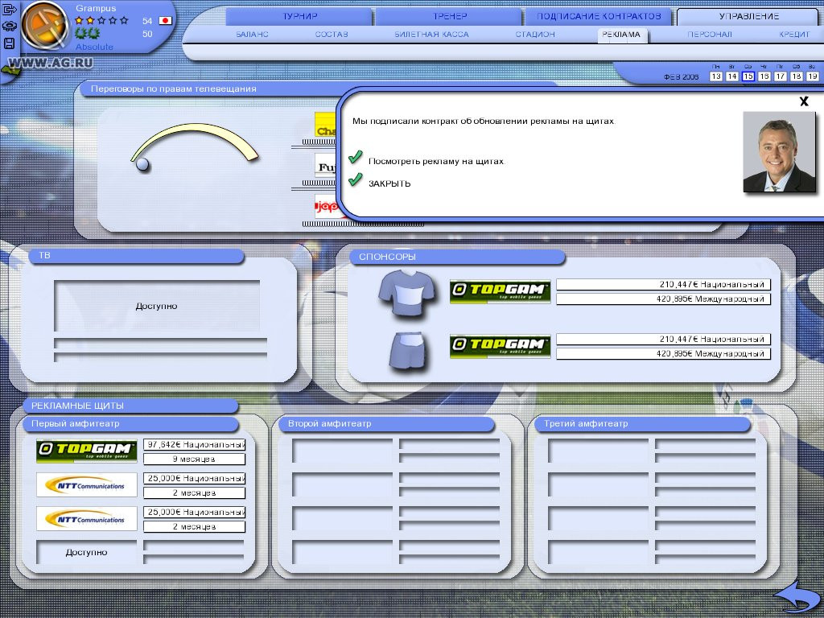The height and width of the screenshot is (618, 824).
Task: Click the Второй амфитеатр header
Action: (387, 423)
